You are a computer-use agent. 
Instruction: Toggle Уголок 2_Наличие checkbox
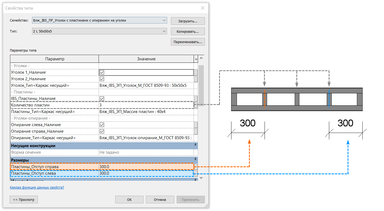pyautogui.click(x=102, y=79)
